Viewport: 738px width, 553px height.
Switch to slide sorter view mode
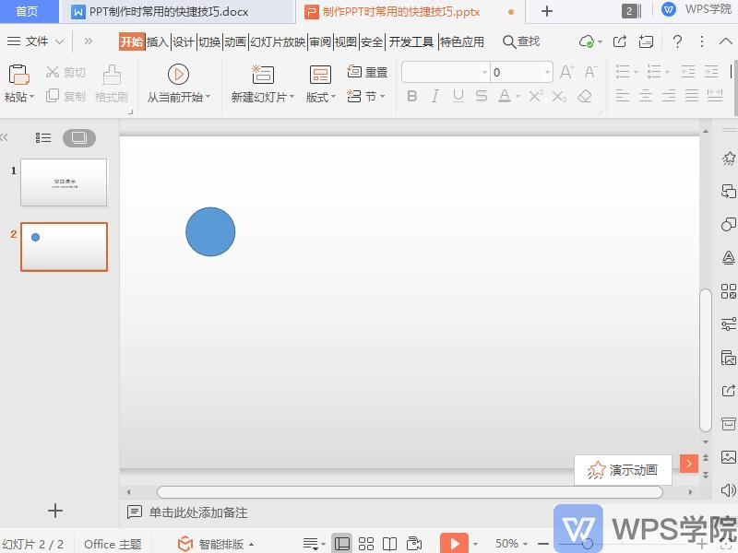pos(365,543)
